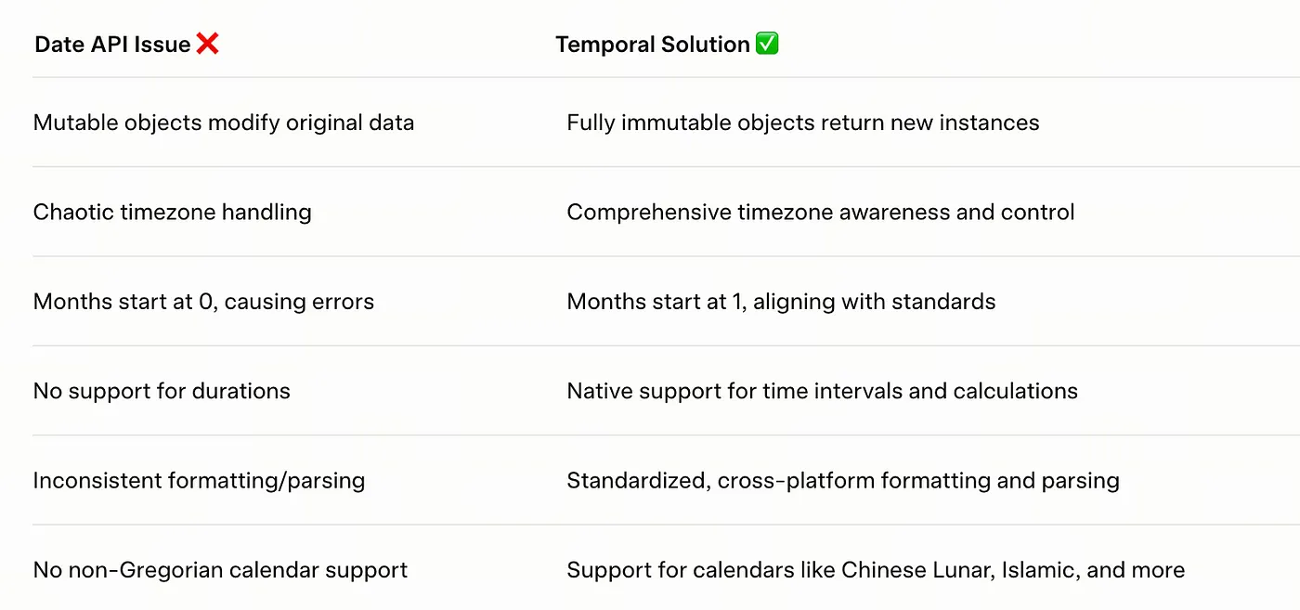This screenshot has height=610, width=1300.
Task: Select the 'Temporal Solution' column header
Action: (x=653, y=44)
